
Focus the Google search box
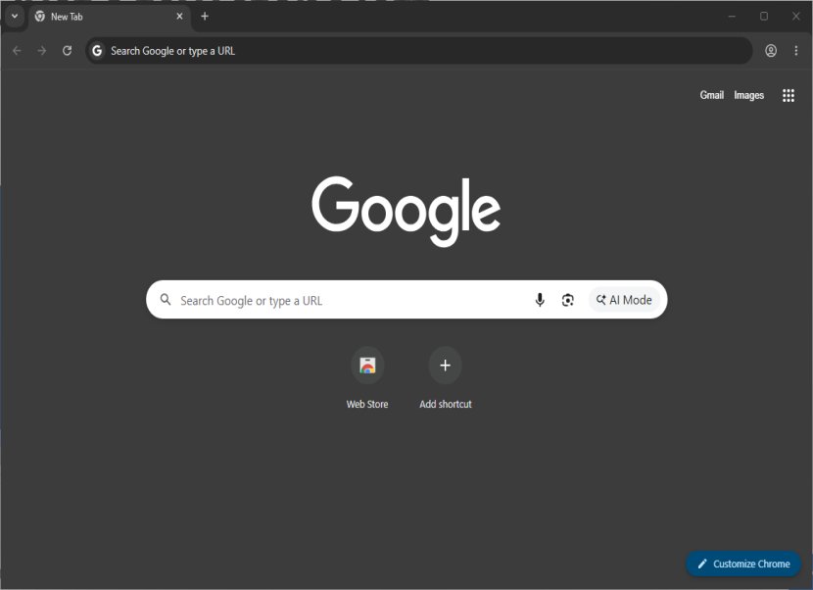tap(406, 300)
